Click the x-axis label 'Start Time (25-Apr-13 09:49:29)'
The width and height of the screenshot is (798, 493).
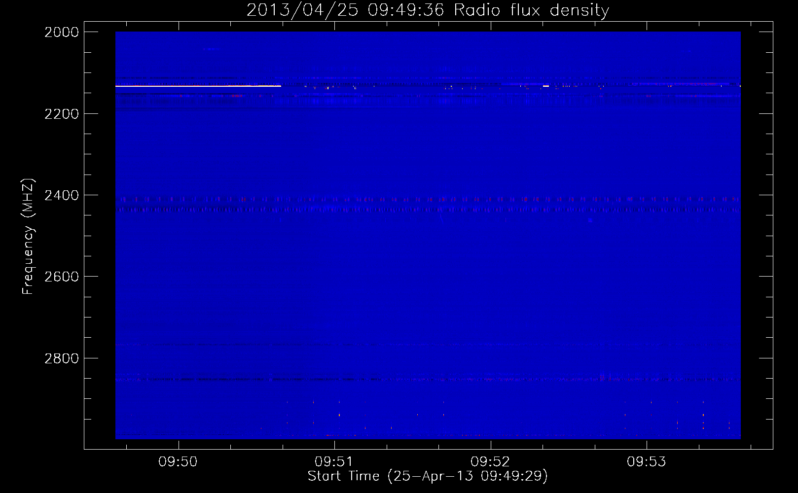click(x=428, y=476)
